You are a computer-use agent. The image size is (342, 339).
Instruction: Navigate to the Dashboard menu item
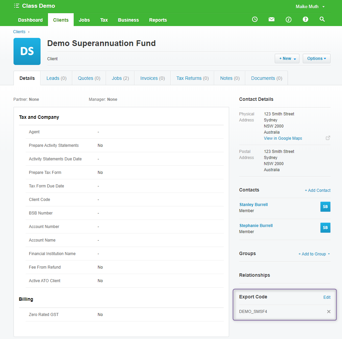pyautogui.click(x=30, y=20)
